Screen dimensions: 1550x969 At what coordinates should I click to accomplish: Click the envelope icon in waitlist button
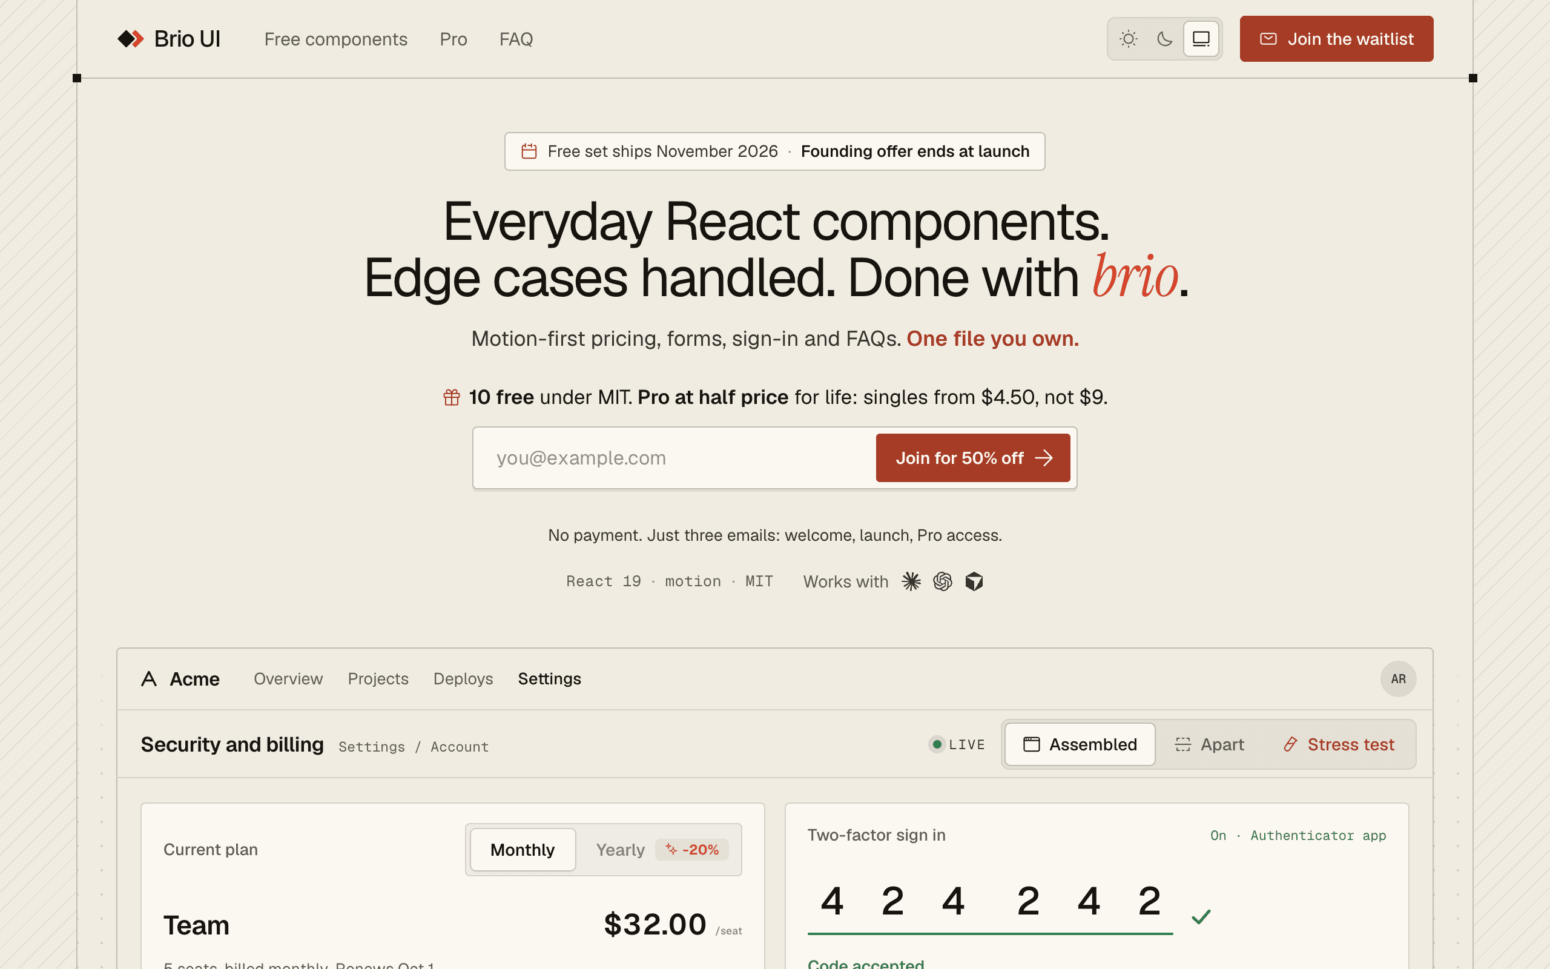(1268, 39)
